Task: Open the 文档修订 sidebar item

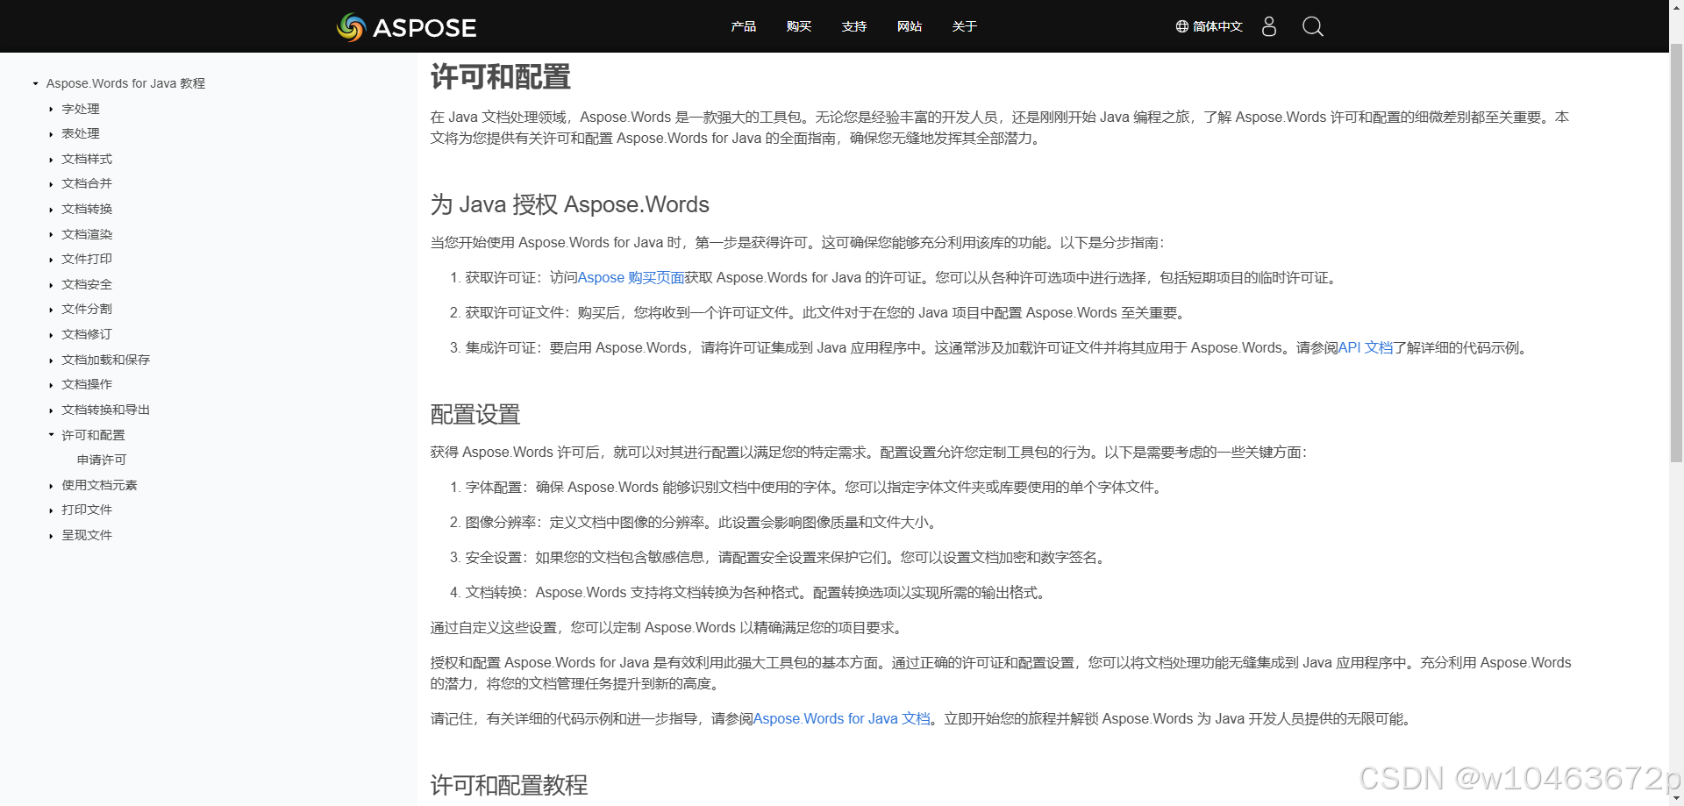Action: (87, 334)
